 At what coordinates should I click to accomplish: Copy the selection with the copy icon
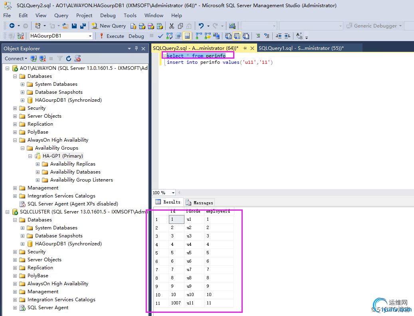click(180, 26)
